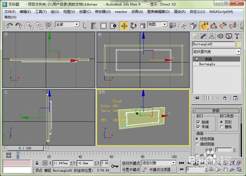Open the Modify command panel tab
Viewport: 246px width, 176px height.
tap(203, 36)
